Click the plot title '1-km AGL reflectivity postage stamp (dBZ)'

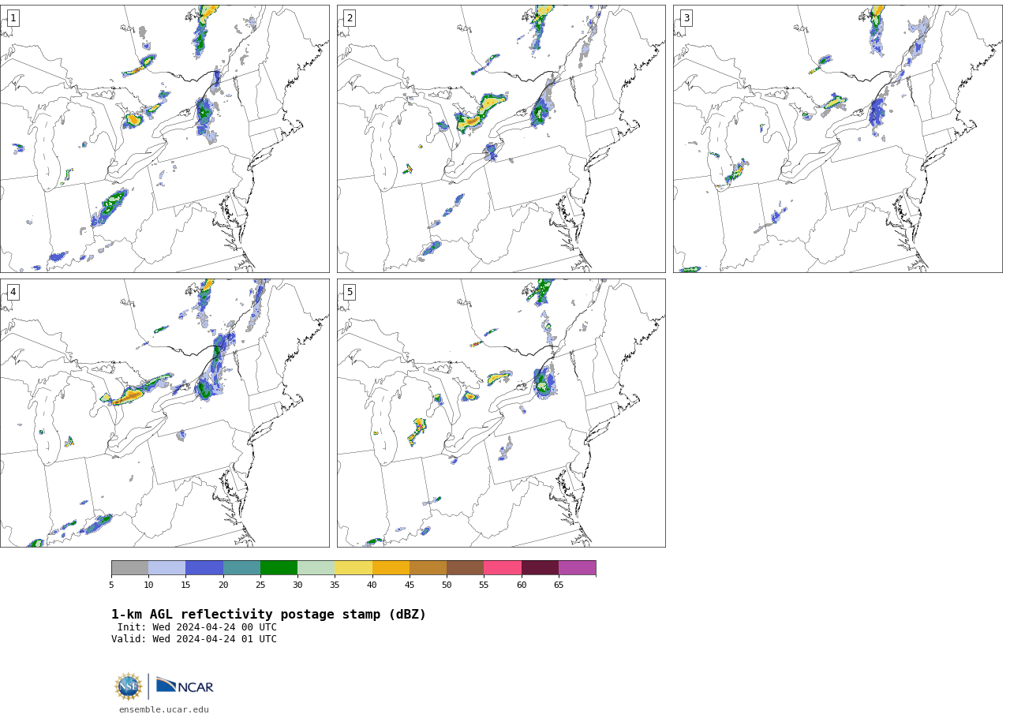click(268, 615)
